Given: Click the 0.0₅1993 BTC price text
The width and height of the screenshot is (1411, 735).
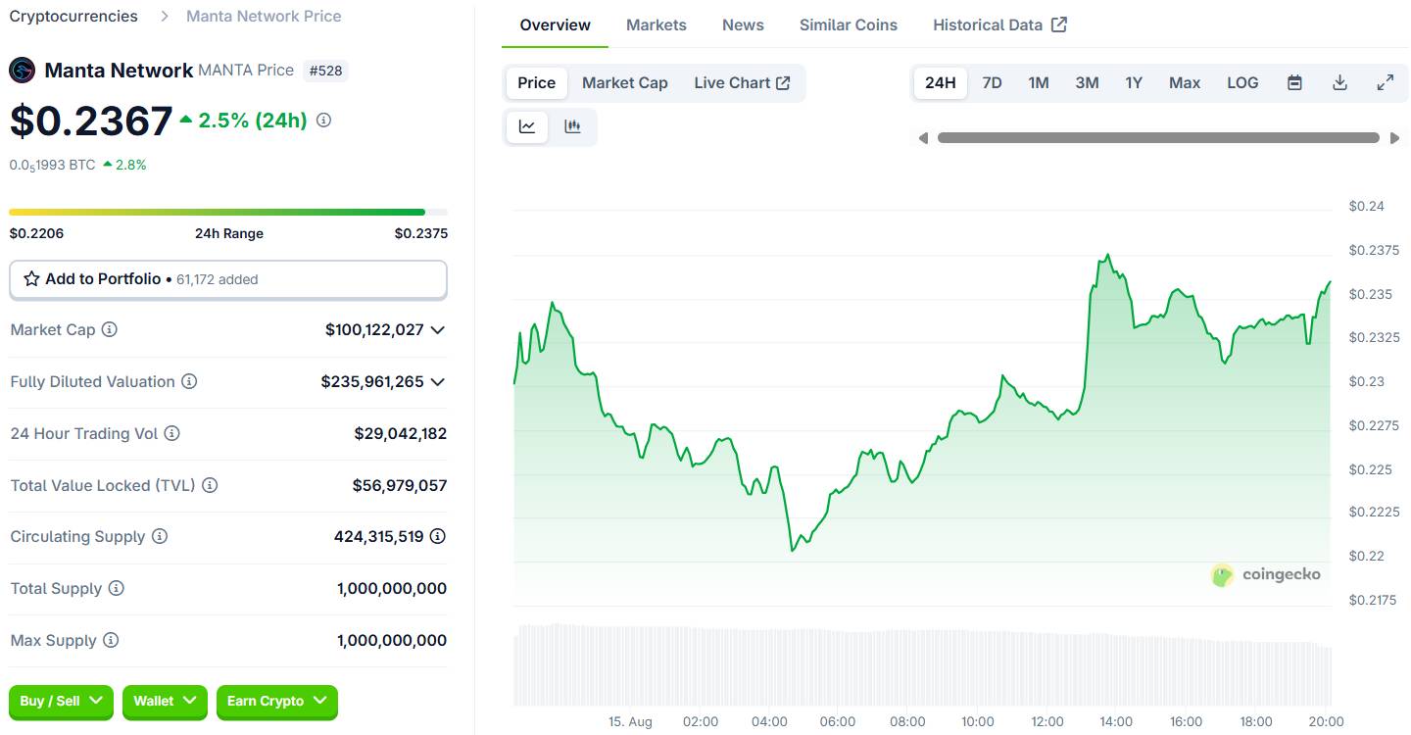Looking at the screenshot, I should click(53, 165).
